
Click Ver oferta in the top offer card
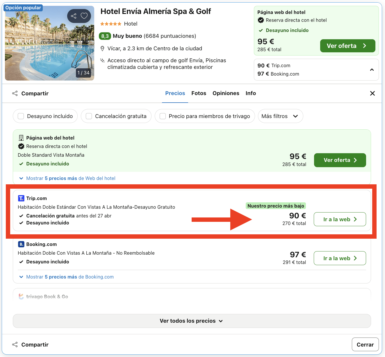(x=347, y=46)
